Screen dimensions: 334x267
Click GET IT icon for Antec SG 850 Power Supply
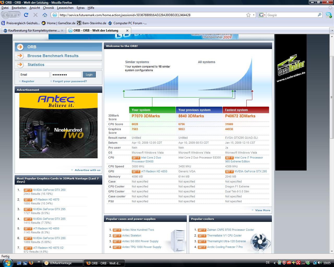pos(117,241)
